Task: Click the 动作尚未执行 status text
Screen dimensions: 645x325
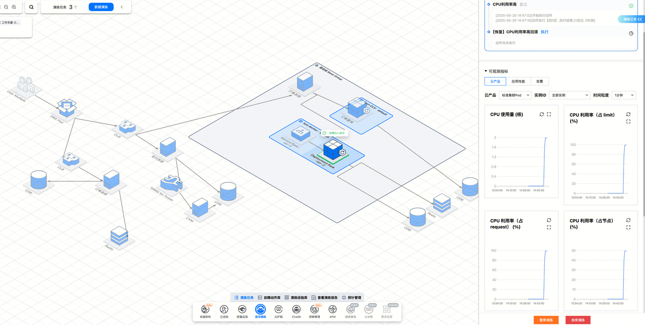Action: pos(505,43)
